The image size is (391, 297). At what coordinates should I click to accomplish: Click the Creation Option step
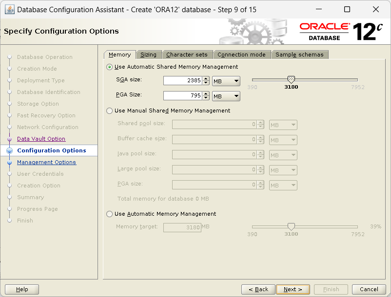(39, 186)
